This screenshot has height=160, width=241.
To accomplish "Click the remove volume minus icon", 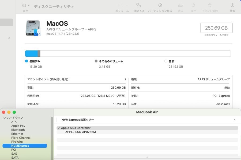I will tap(125, 5).
